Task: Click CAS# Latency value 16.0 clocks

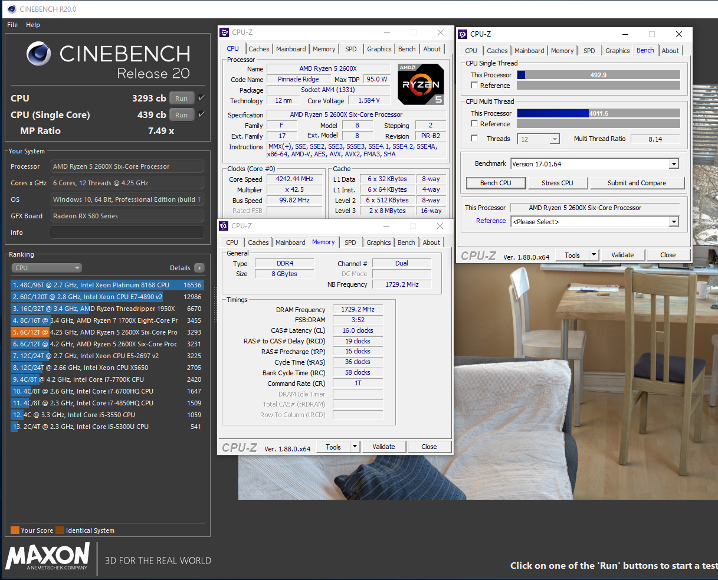Action: click(x=358, y=330)
